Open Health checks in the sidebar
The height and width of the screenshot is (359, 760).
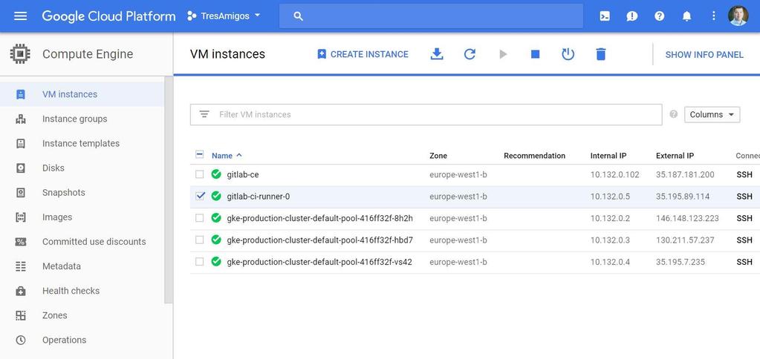pyautogui.click(x=82, y=291)
